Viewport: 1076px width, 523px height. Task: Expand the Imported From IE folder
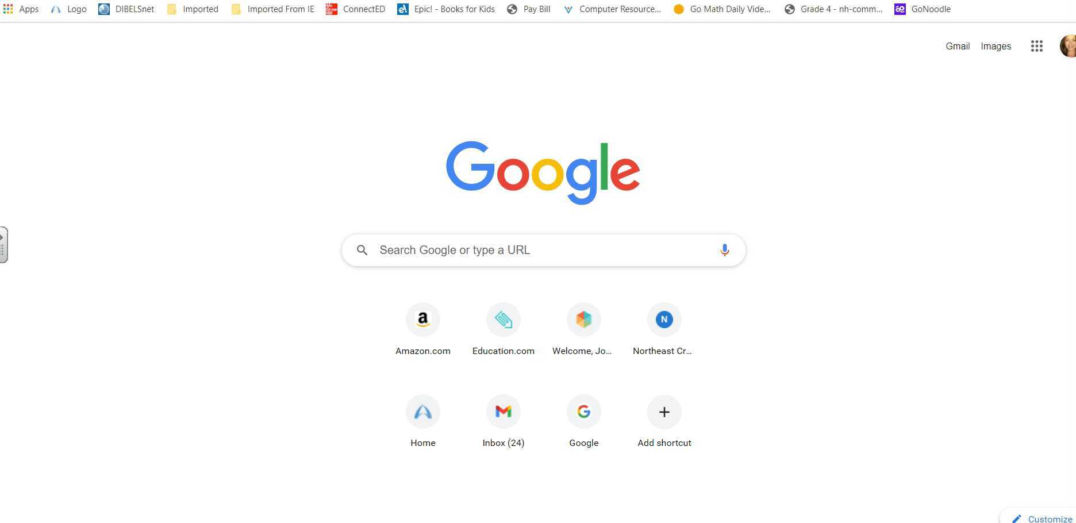(273, 9)
